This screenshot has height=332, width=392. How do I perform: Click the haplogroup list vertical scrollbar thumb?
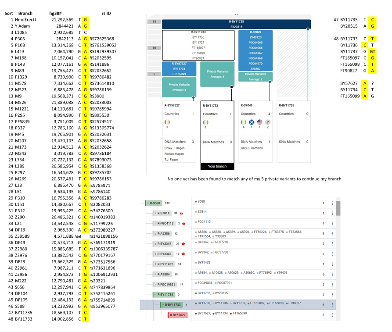pyautogui.click(x=338, y=208)
